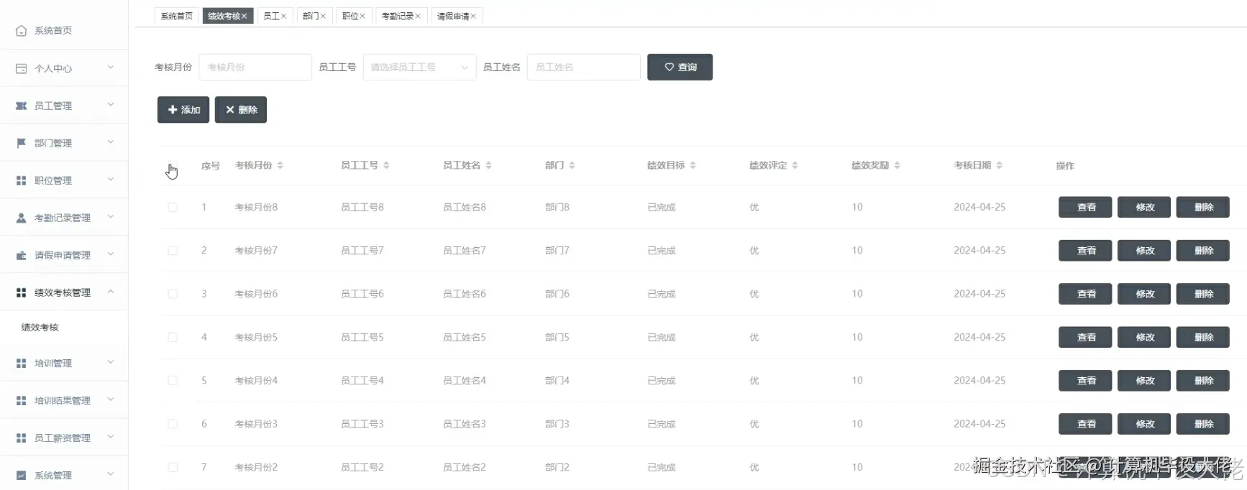Sort by 考核月份 using its sort arrows
The width and height of the screenshot is (1247, 490).
click(x=280, y=165)
